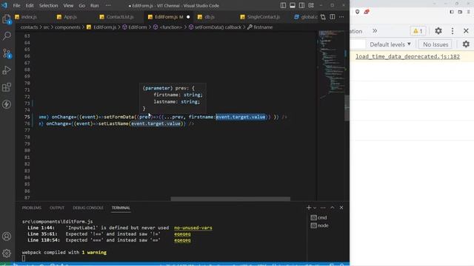Open the Selection menu

tap(48, 5)
